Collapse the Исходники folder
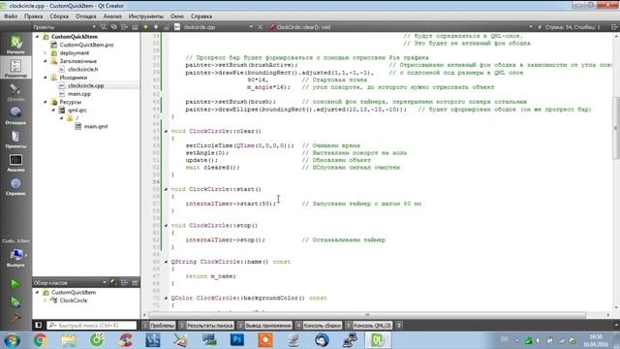620x349 pixels. (x=46, y=78)
